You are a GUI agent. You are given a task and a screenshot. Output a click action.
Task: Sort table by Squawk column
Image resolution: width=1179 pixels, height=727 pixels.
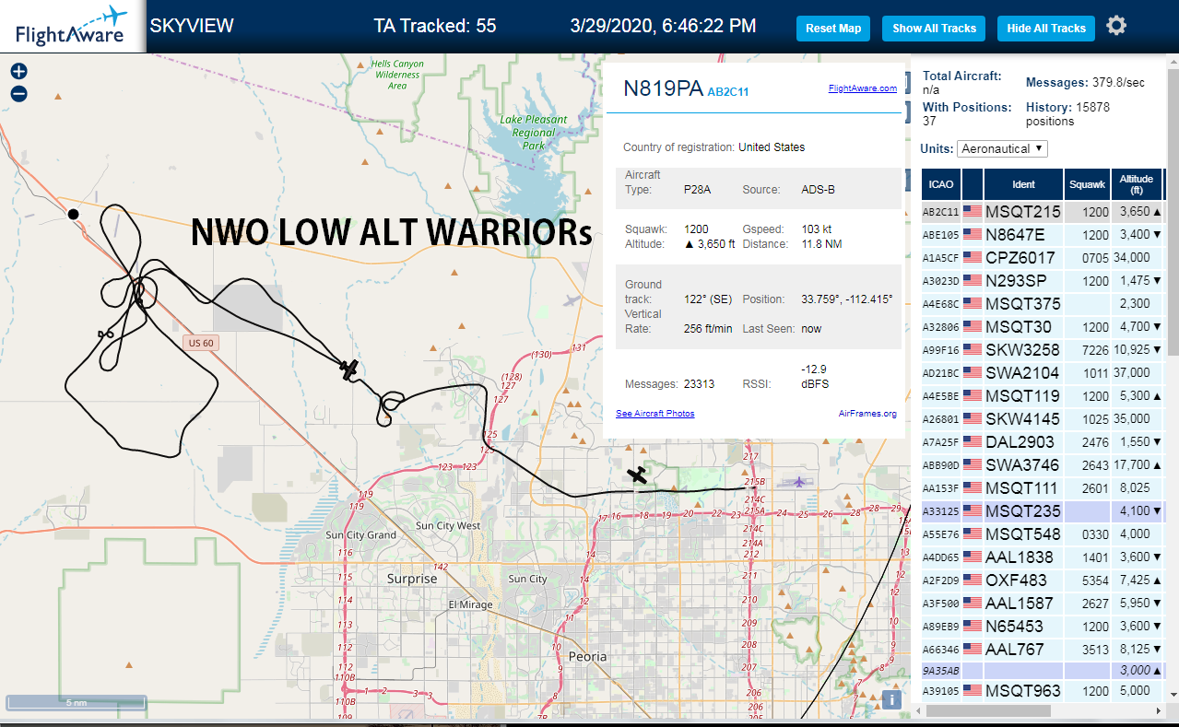(1087, 184)
